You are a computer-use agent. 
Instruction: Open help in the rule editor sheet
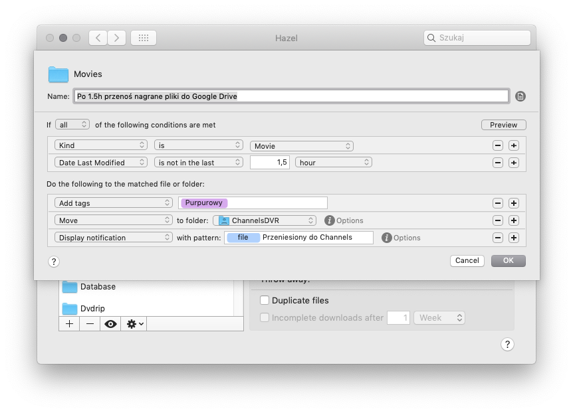[x=54, y=262]
